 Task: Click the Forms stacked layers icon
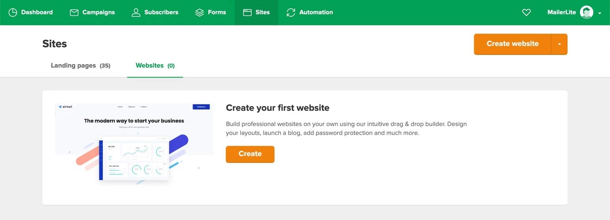[x=200, y=12]
